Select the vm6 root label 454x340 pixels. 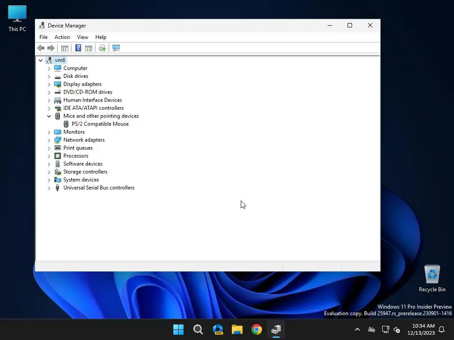click(60, 60)
